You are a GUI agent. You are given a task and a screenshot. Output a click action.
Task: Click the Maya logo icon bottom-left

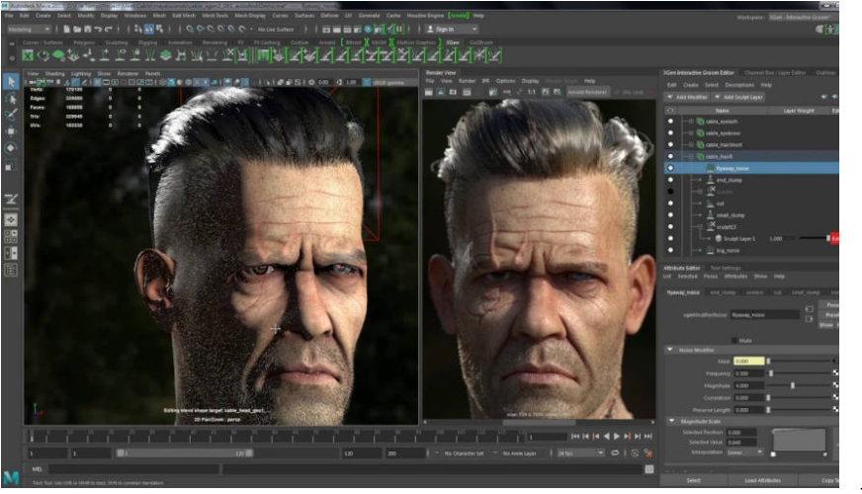click(11, 477)
